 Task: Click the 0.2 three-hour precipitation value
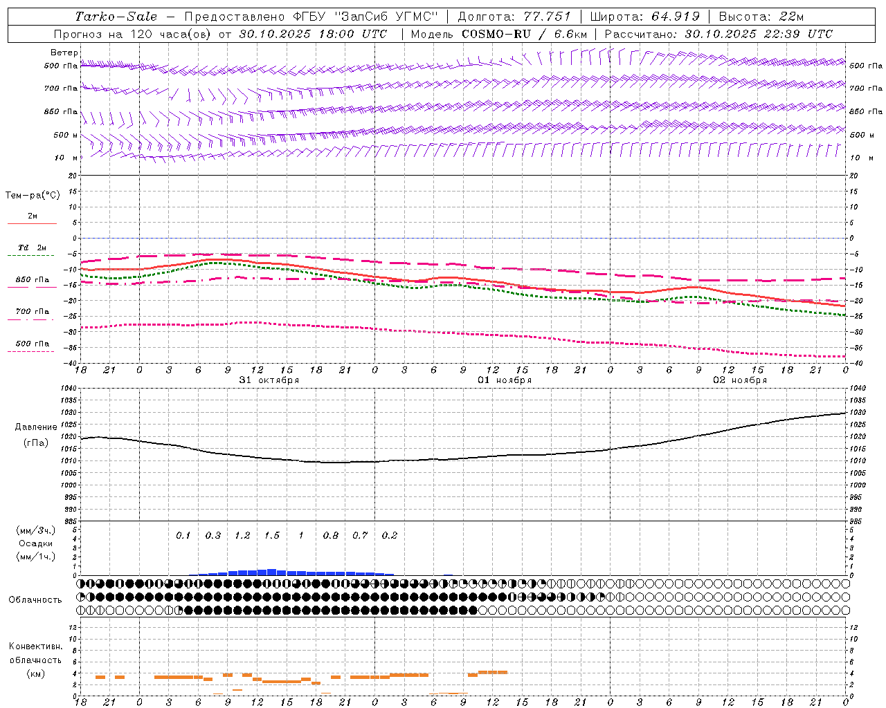coord(390,536)
